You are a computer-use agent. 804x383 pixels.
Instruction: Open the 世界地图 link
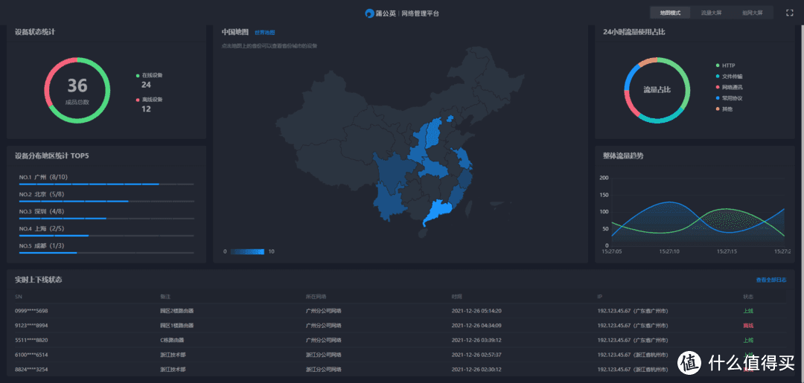(265, 32)
